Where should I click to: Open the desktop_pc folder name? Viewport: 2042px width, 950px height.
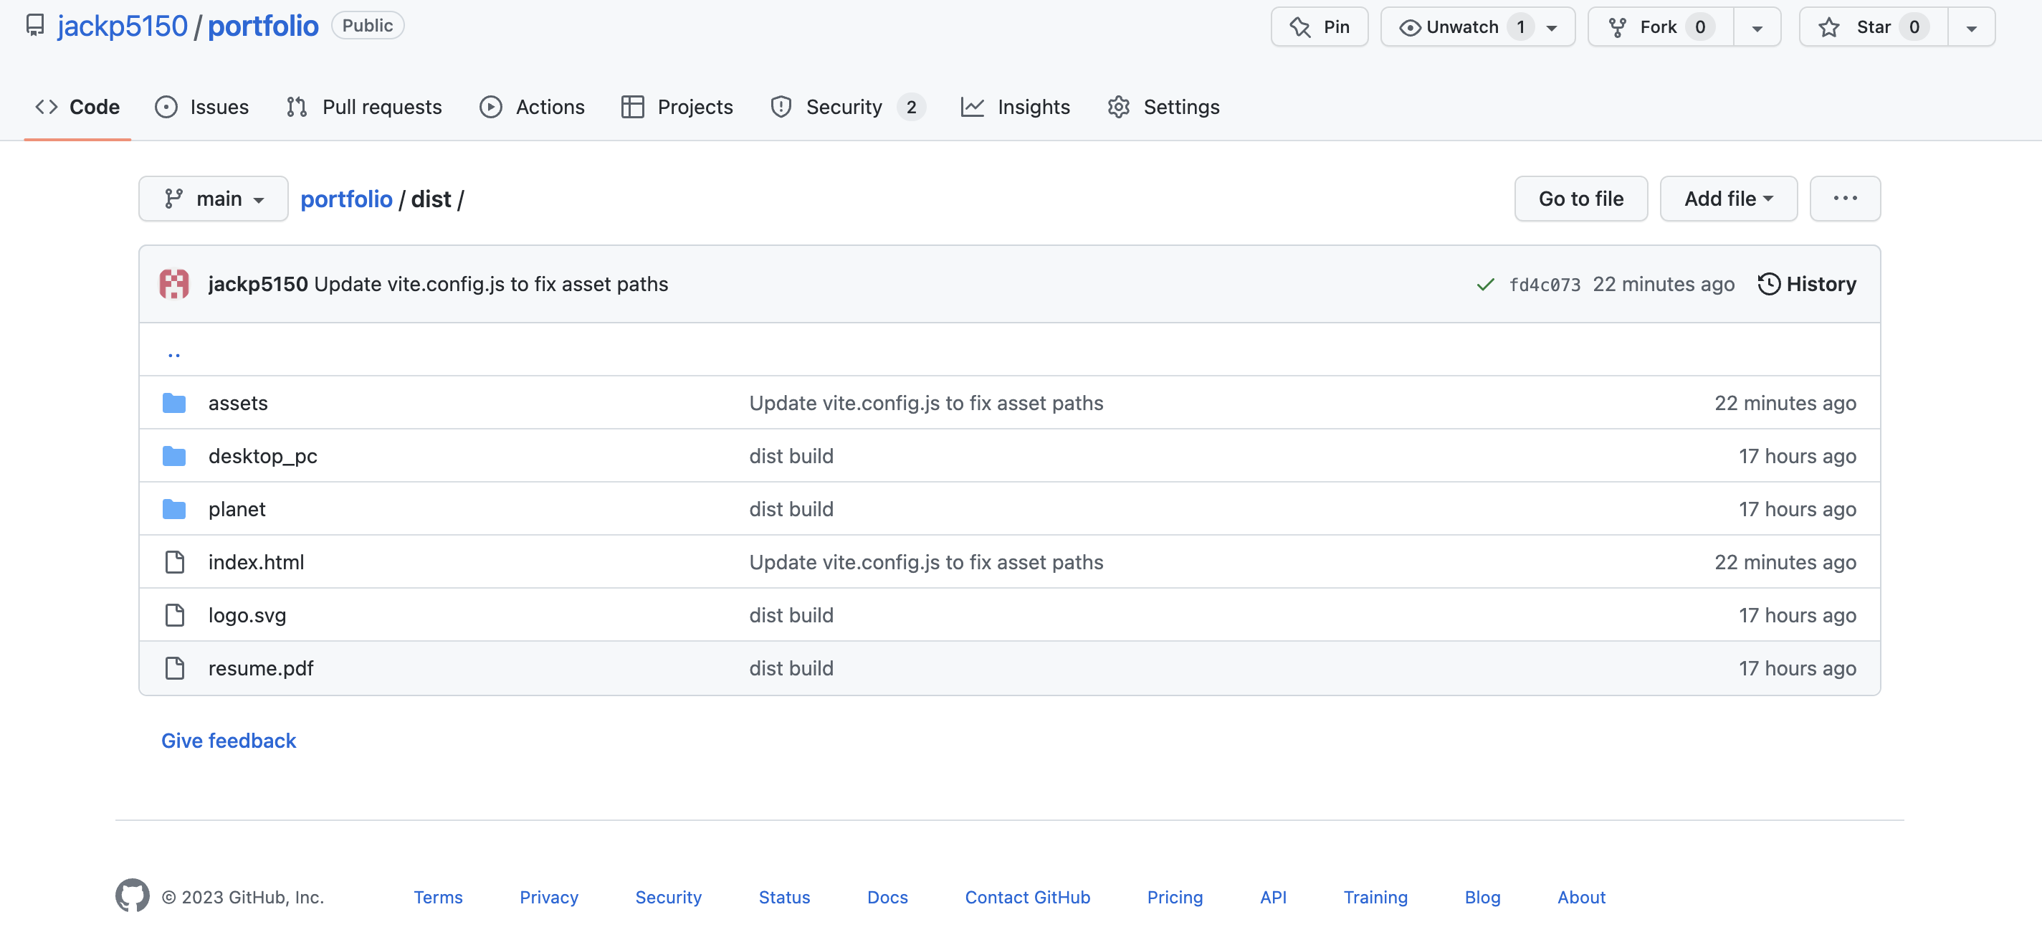tap(262, 456)
